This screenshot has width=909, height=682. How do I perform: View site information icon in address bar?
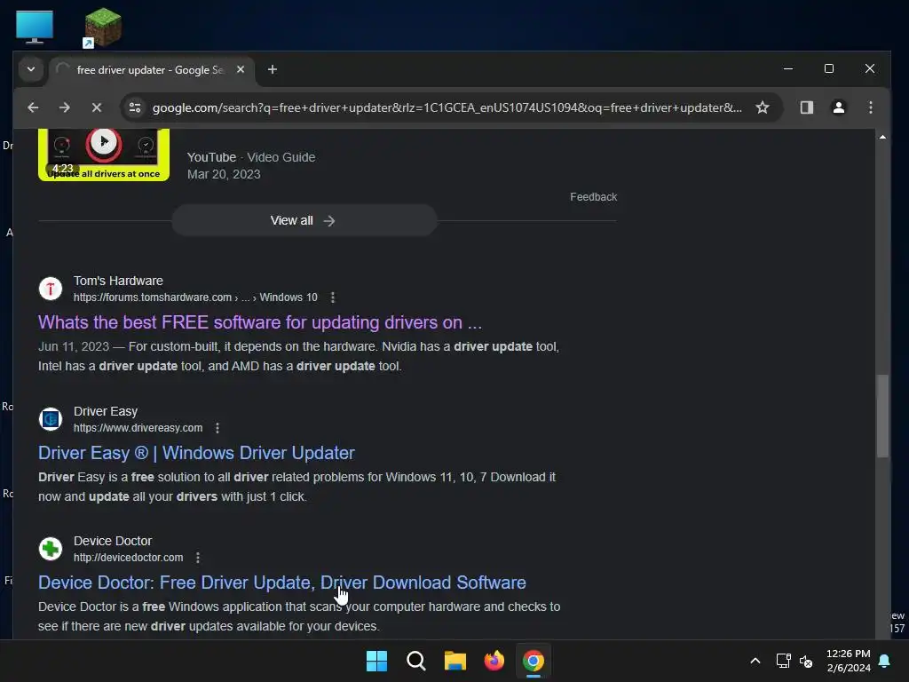[x=135, y=107]
